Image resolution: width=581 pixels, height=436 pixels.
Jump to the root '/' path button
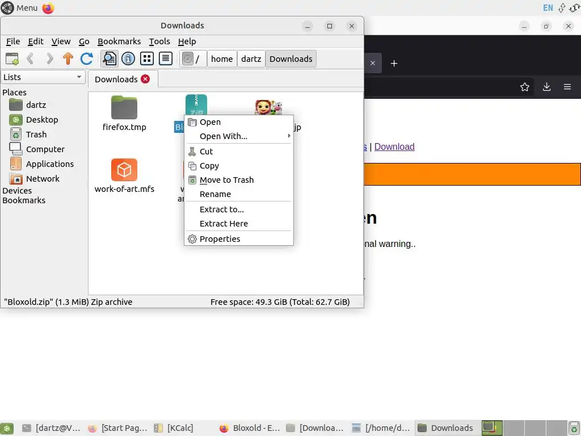193,59
